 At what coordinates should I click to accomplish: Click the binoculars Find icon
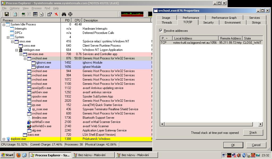[64, 14]
